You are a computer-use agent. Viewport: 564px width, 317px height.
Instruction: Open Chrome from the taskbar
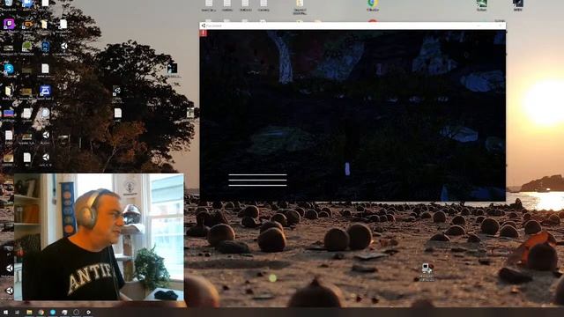(x=41, y=313)
